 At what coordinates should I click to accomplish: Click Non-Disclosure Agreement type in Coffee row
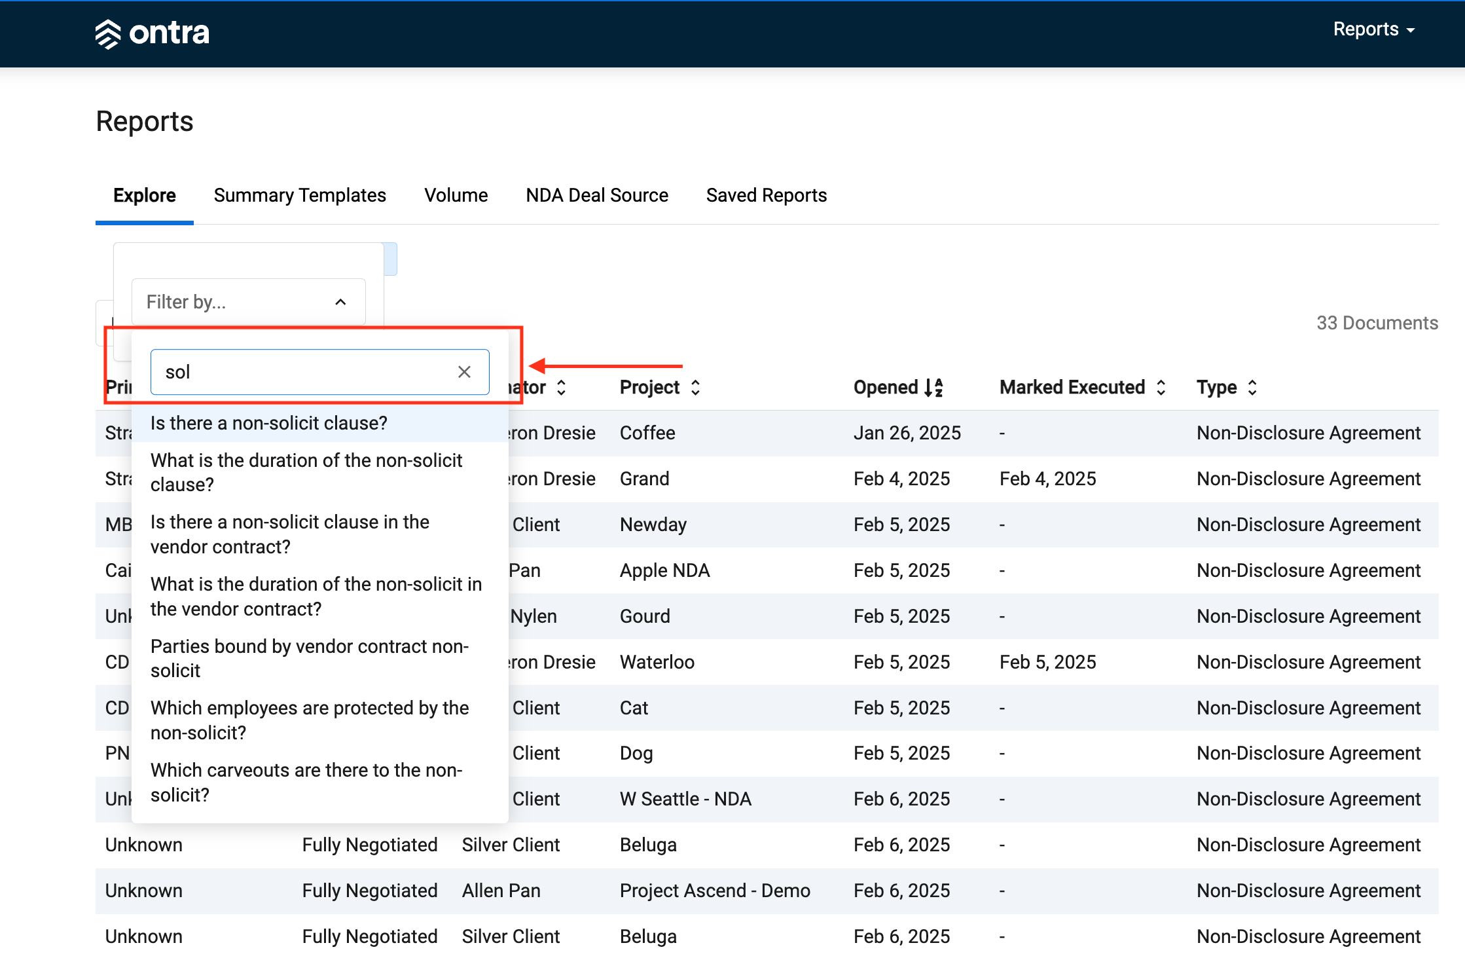tap(1308, 433)
